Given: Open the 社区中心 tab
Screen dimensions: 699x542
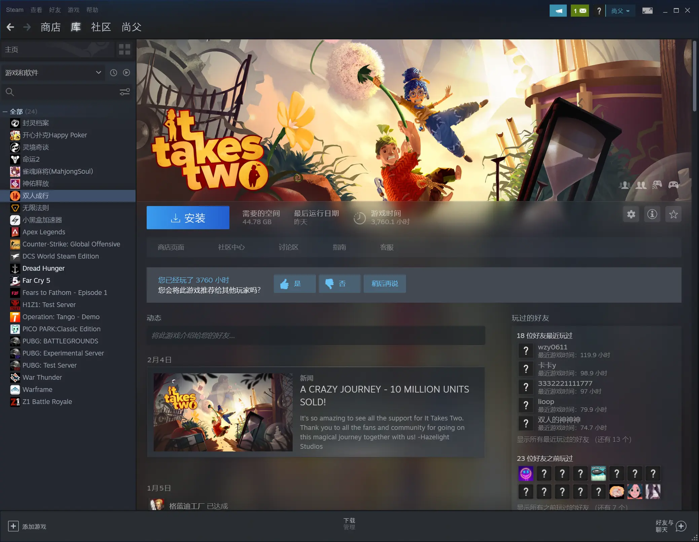Looking at the screenshot, I should tap(231, 247).
